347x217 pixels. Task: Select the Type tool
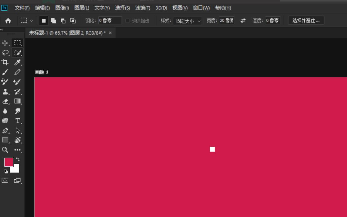pyautogui.click(x=18, y=121)
